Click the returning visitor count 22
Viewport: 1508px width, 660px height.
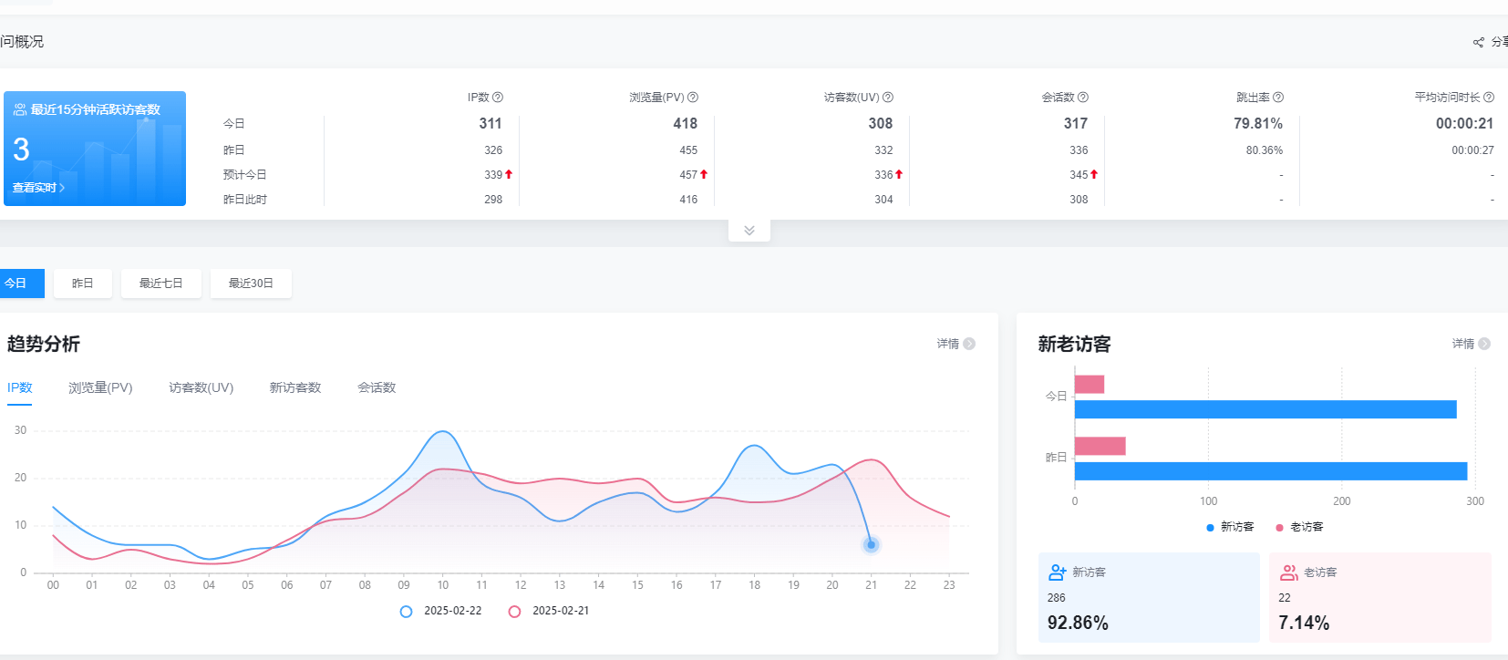[1285, 598]
